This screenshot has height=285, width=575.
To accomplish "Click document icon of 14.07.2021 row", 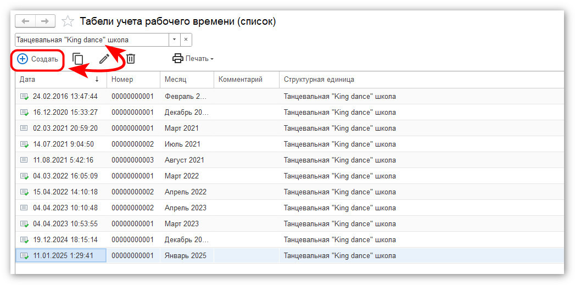I will point(24,144).
